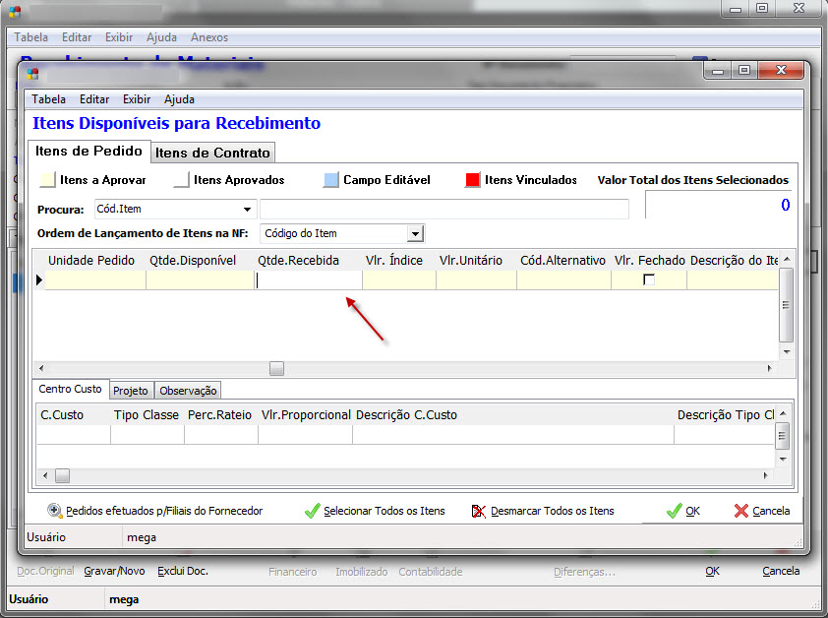The width and height of the screenshot is (828, 618).
Task: Open the Editar menu in the dialog
Action: click(x=94, y=99)
